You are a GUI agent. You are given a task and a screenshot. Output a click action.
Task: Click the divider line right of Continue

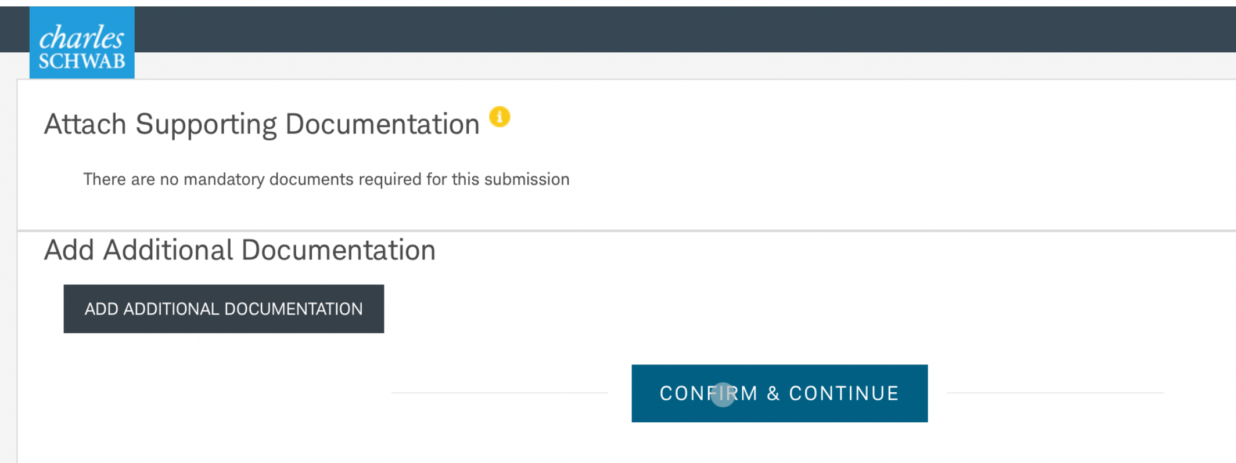pos(1055,393)
